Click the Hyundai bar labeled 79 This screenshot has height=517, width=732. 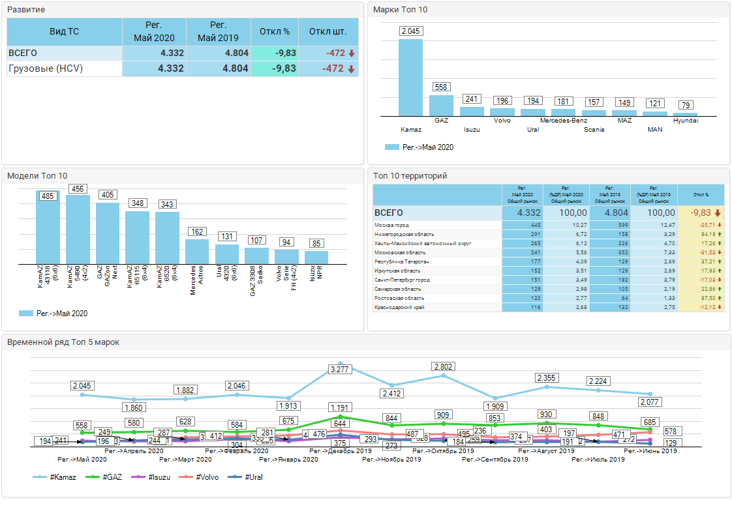click(x=685, y=114)
